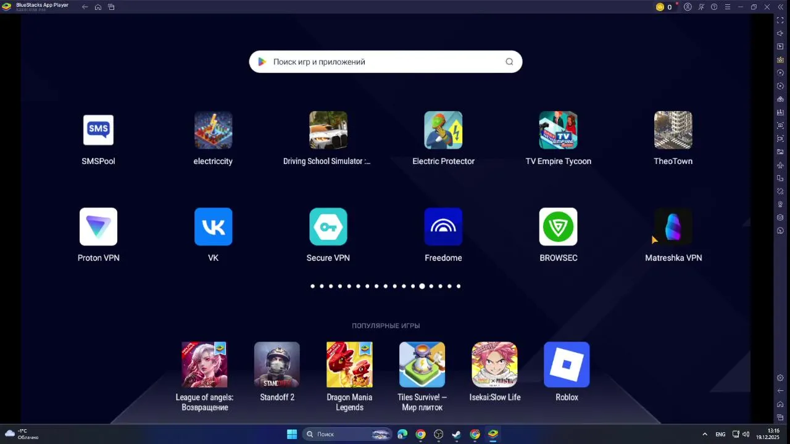Open the account profile icon
This screenshot has width=790, height=444.
click(688, 7)
